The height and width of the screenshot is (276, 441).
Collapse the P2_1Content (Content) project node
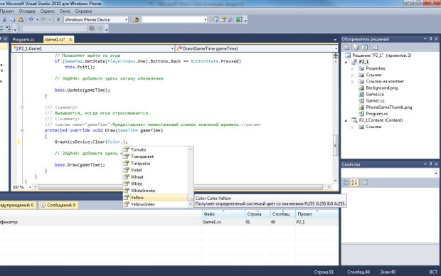346,120
